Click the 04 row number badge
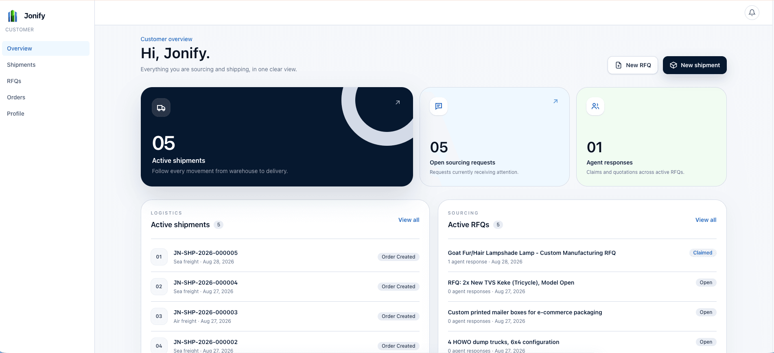 [x=159, y=346]
